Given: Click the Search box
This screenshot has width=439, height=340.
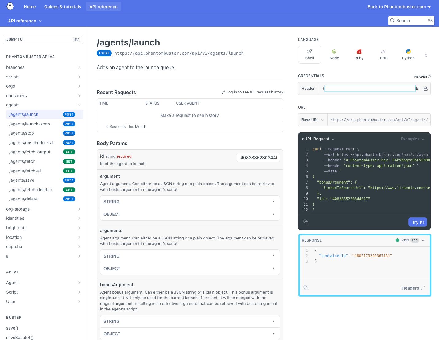Looking at the screenshot, I should (411, 21).
